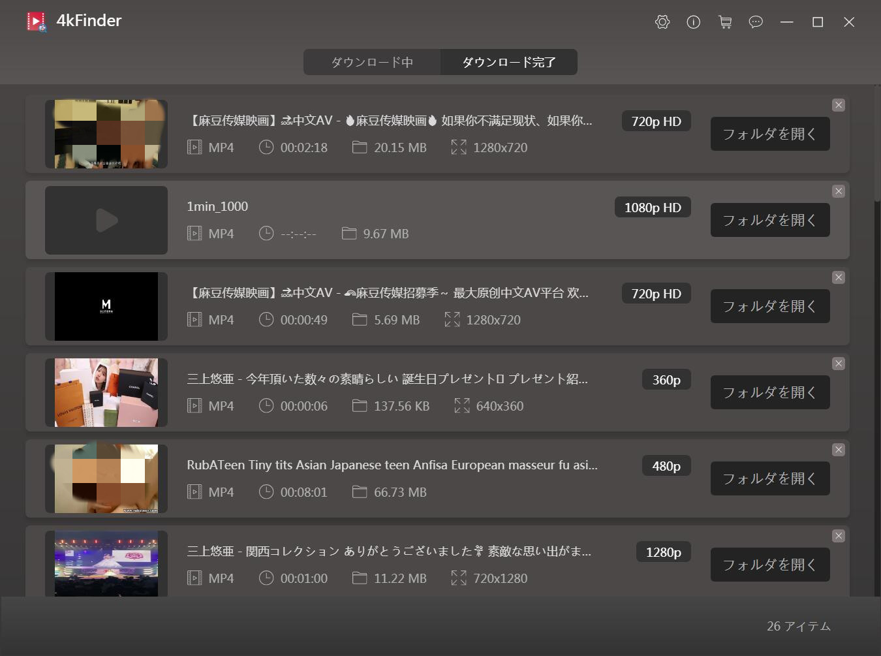Open the feedback chat bubble icon

click(756, 22)
